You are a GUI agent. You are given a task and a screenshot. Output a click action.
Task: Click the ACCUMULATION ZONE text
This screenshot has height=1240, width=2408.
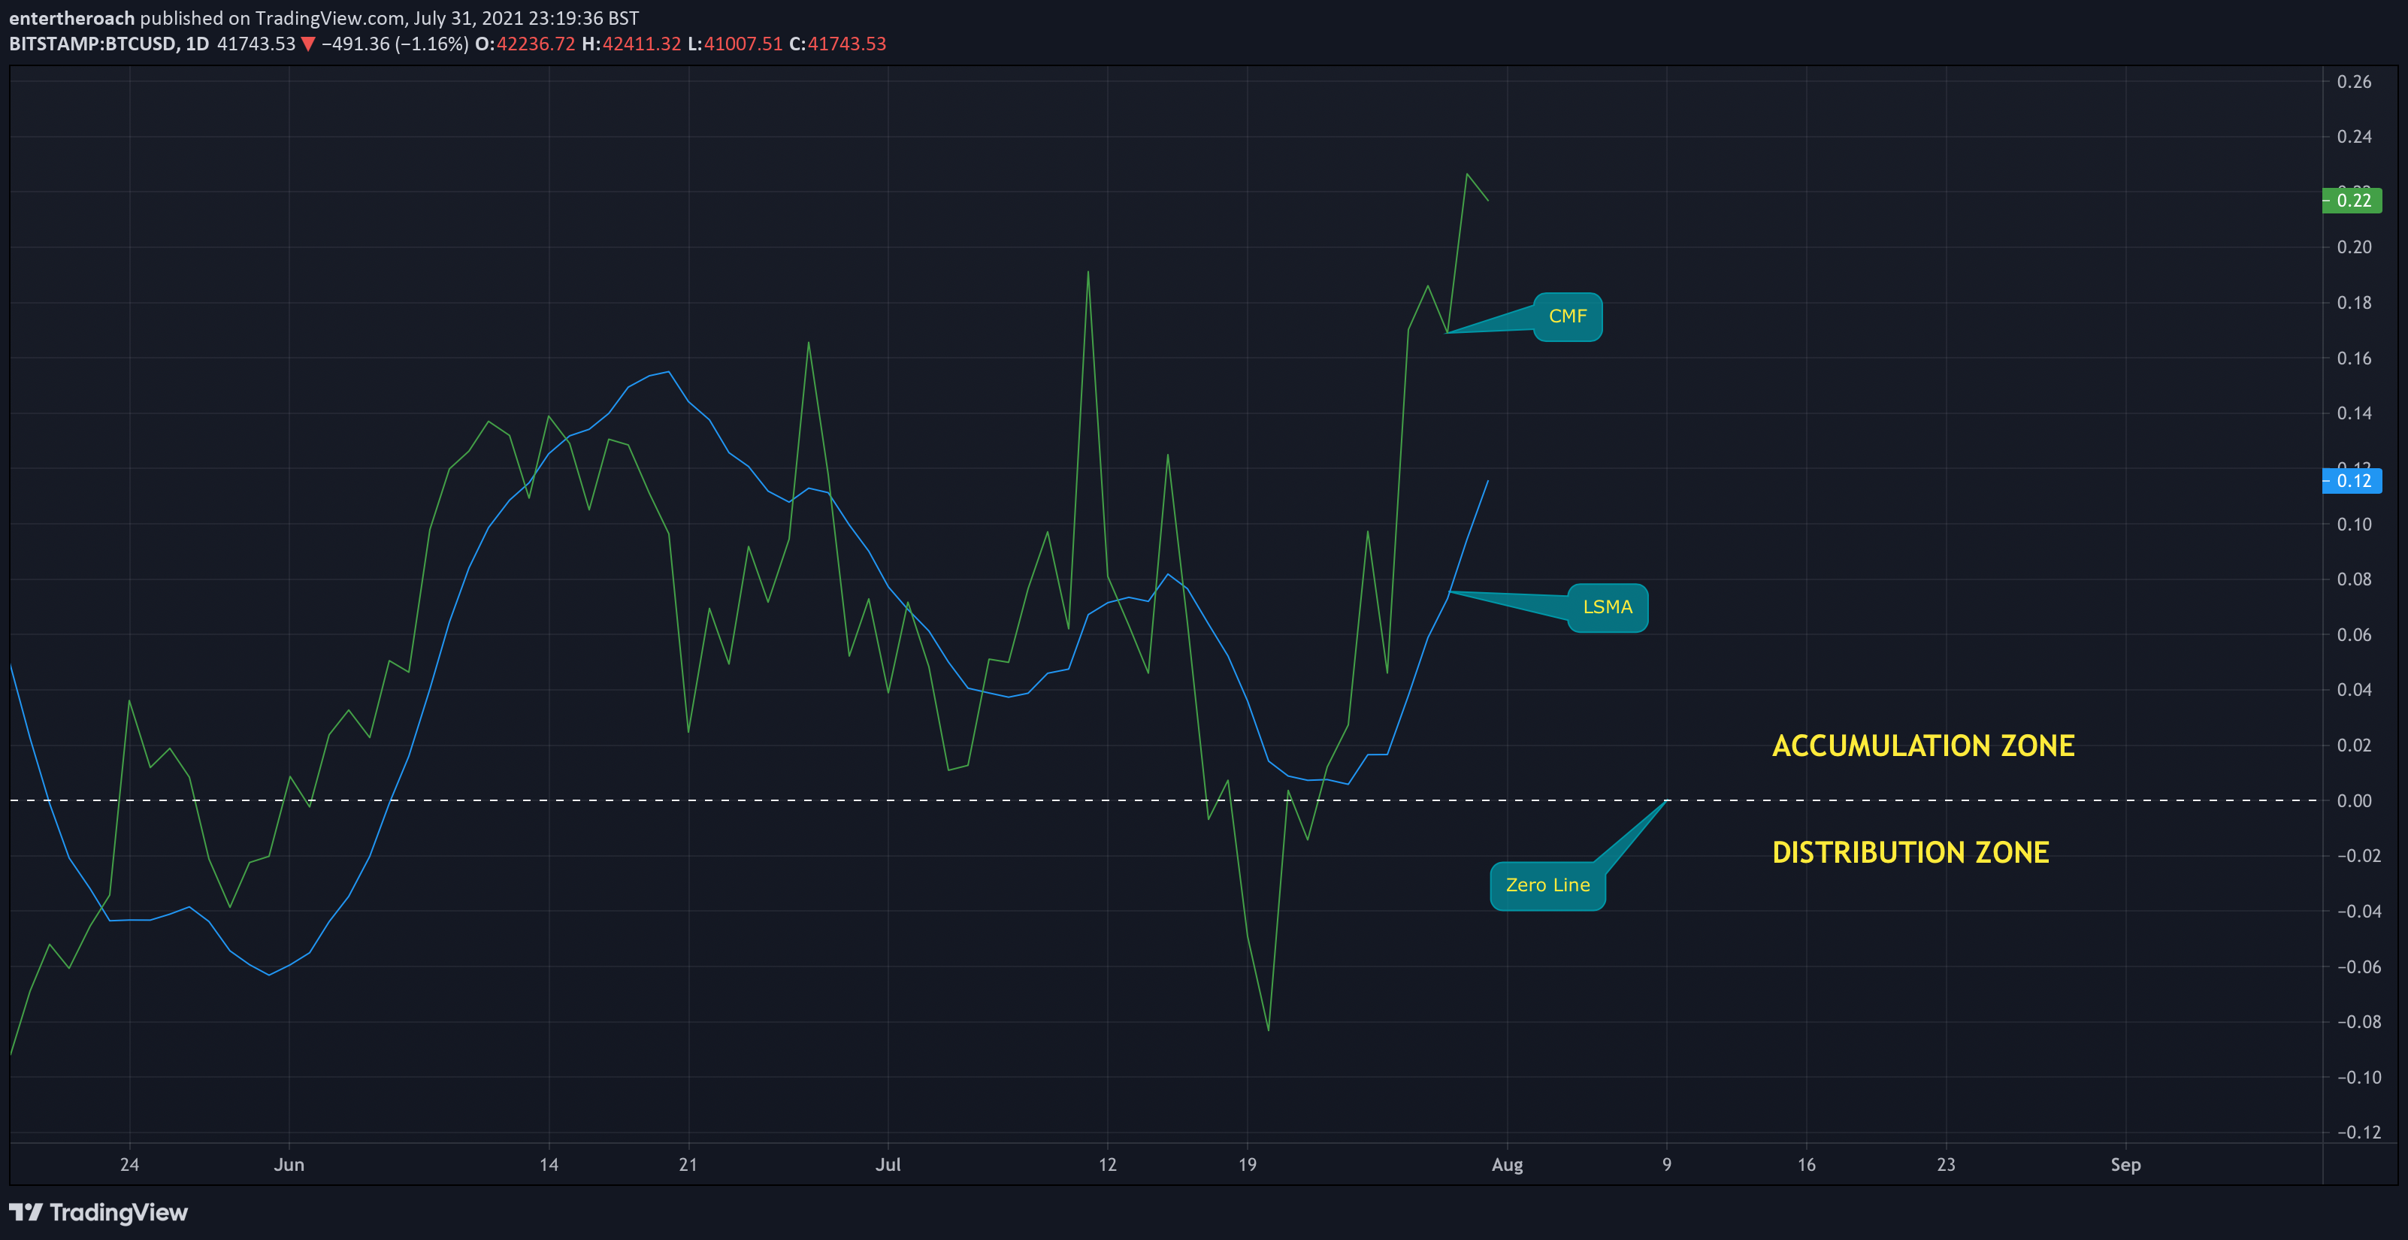coord(1922,746)
